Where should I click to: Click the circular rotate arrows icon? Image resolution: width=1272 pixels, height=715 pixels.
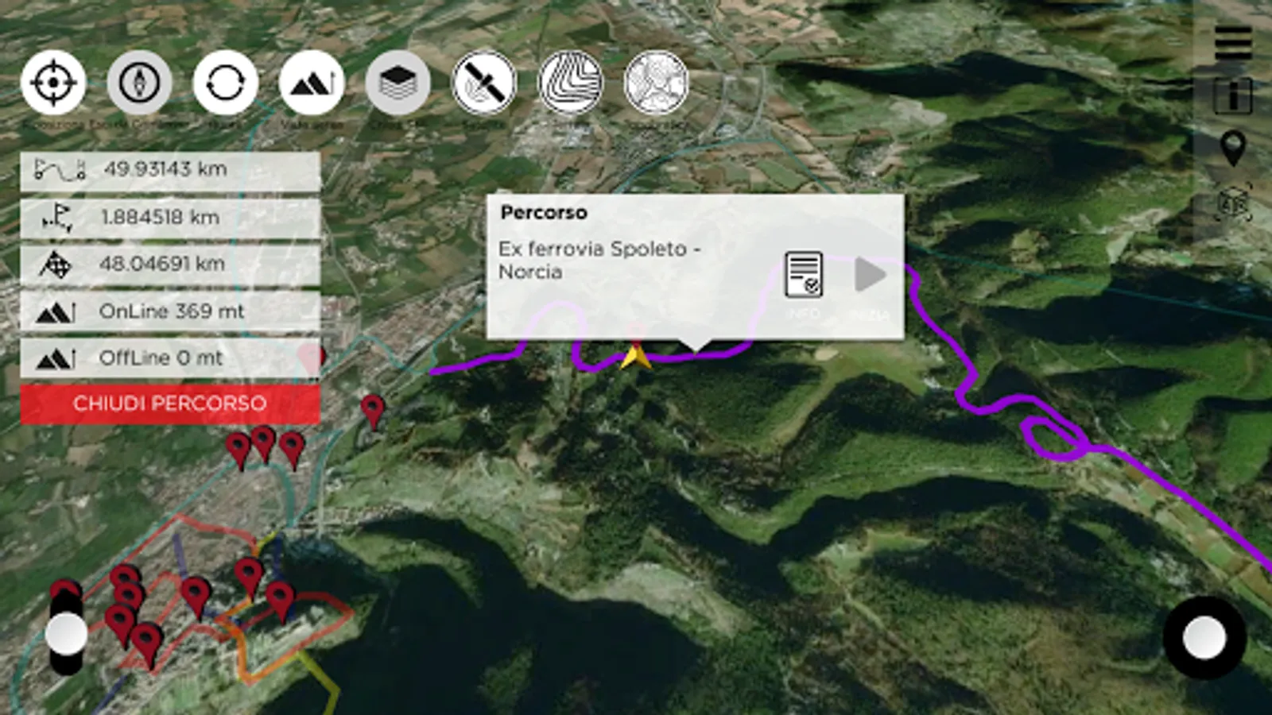[x=225, y=83]
